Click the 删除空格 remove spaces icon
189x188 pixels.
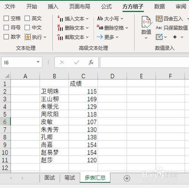[100, 28]
